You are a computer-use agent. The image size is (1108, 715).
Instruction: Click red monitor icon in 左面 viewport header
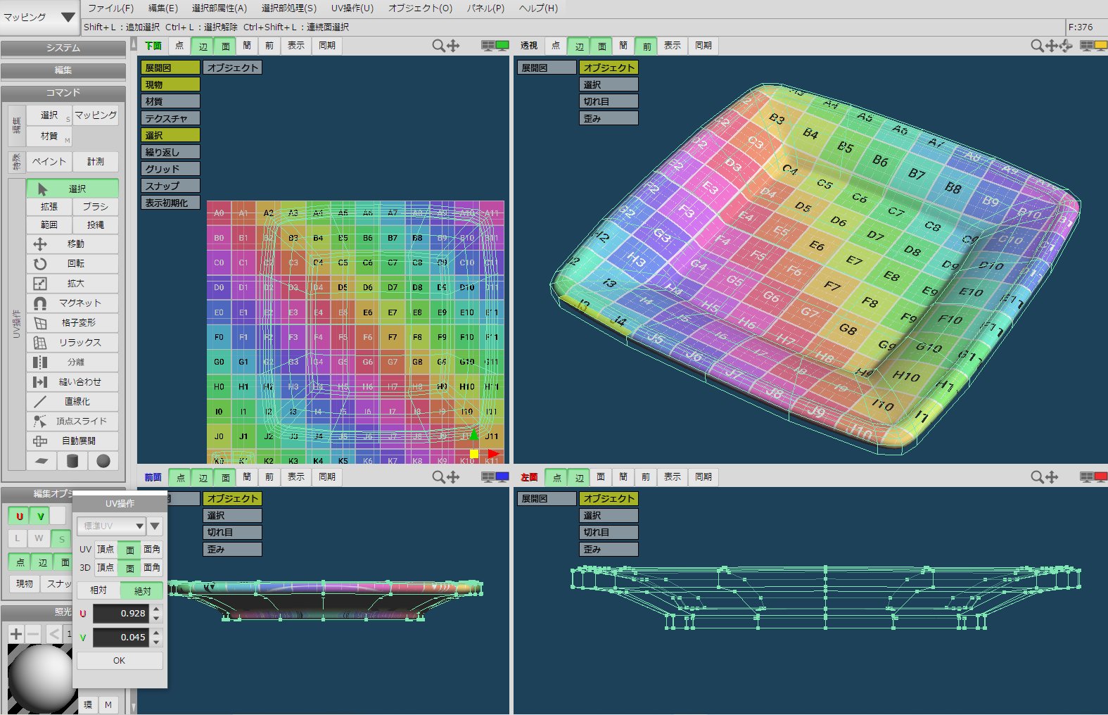point(1101,477)
